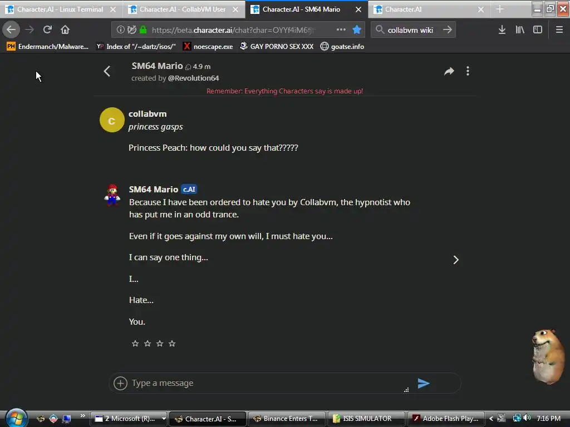Screen dimensions: 570x427
Task: Click the hamster desktop buddy
Action: tap(548, 356)
